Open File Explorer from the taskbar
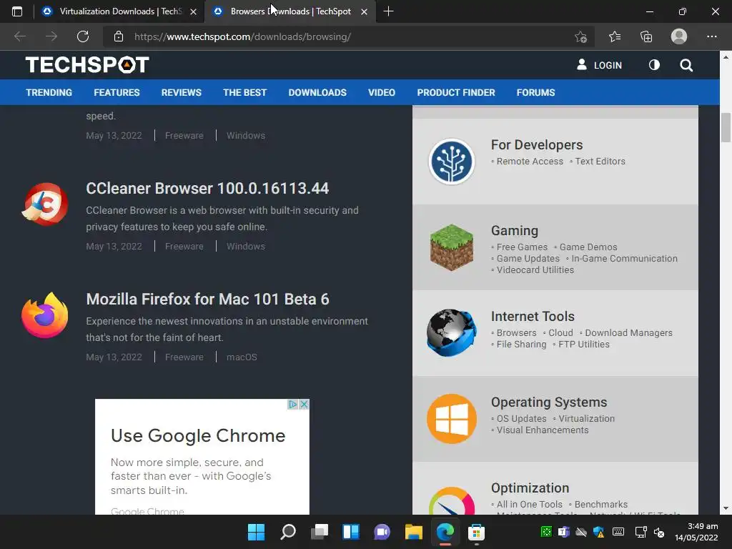Viewport: 732px width, 549px height. click(x=414, y=532)
